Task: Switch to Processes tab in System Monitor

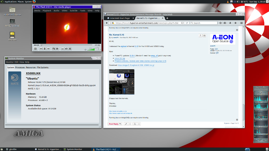Action: pos(20,67)
